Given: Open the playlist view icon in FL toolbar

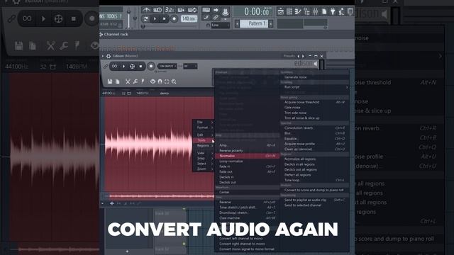Looking at the screenshot, I should point(281,11).
